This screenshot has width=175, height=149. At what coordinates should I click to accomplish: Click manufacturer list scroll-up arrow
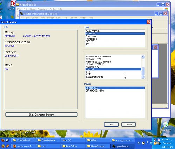click(143, 57)
